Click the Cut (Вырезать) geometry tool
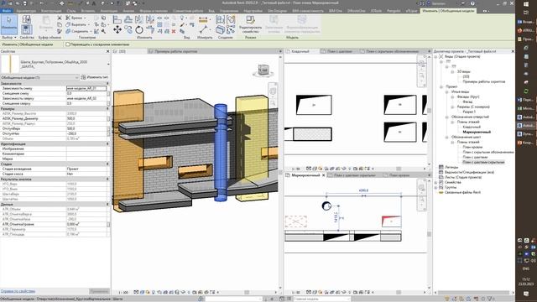Screen dimensions: 537x302 pos(76,24)
